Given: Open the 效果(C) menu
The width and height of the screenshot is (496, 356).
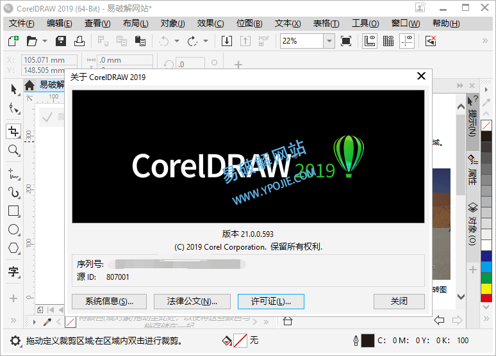Looking at the screenshot, I should click(x=210, y=24).
